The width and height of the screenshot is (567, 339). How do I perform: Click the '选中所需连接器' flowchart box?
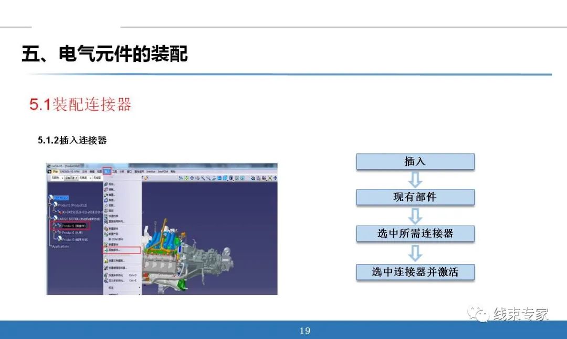tap(415, 234)
